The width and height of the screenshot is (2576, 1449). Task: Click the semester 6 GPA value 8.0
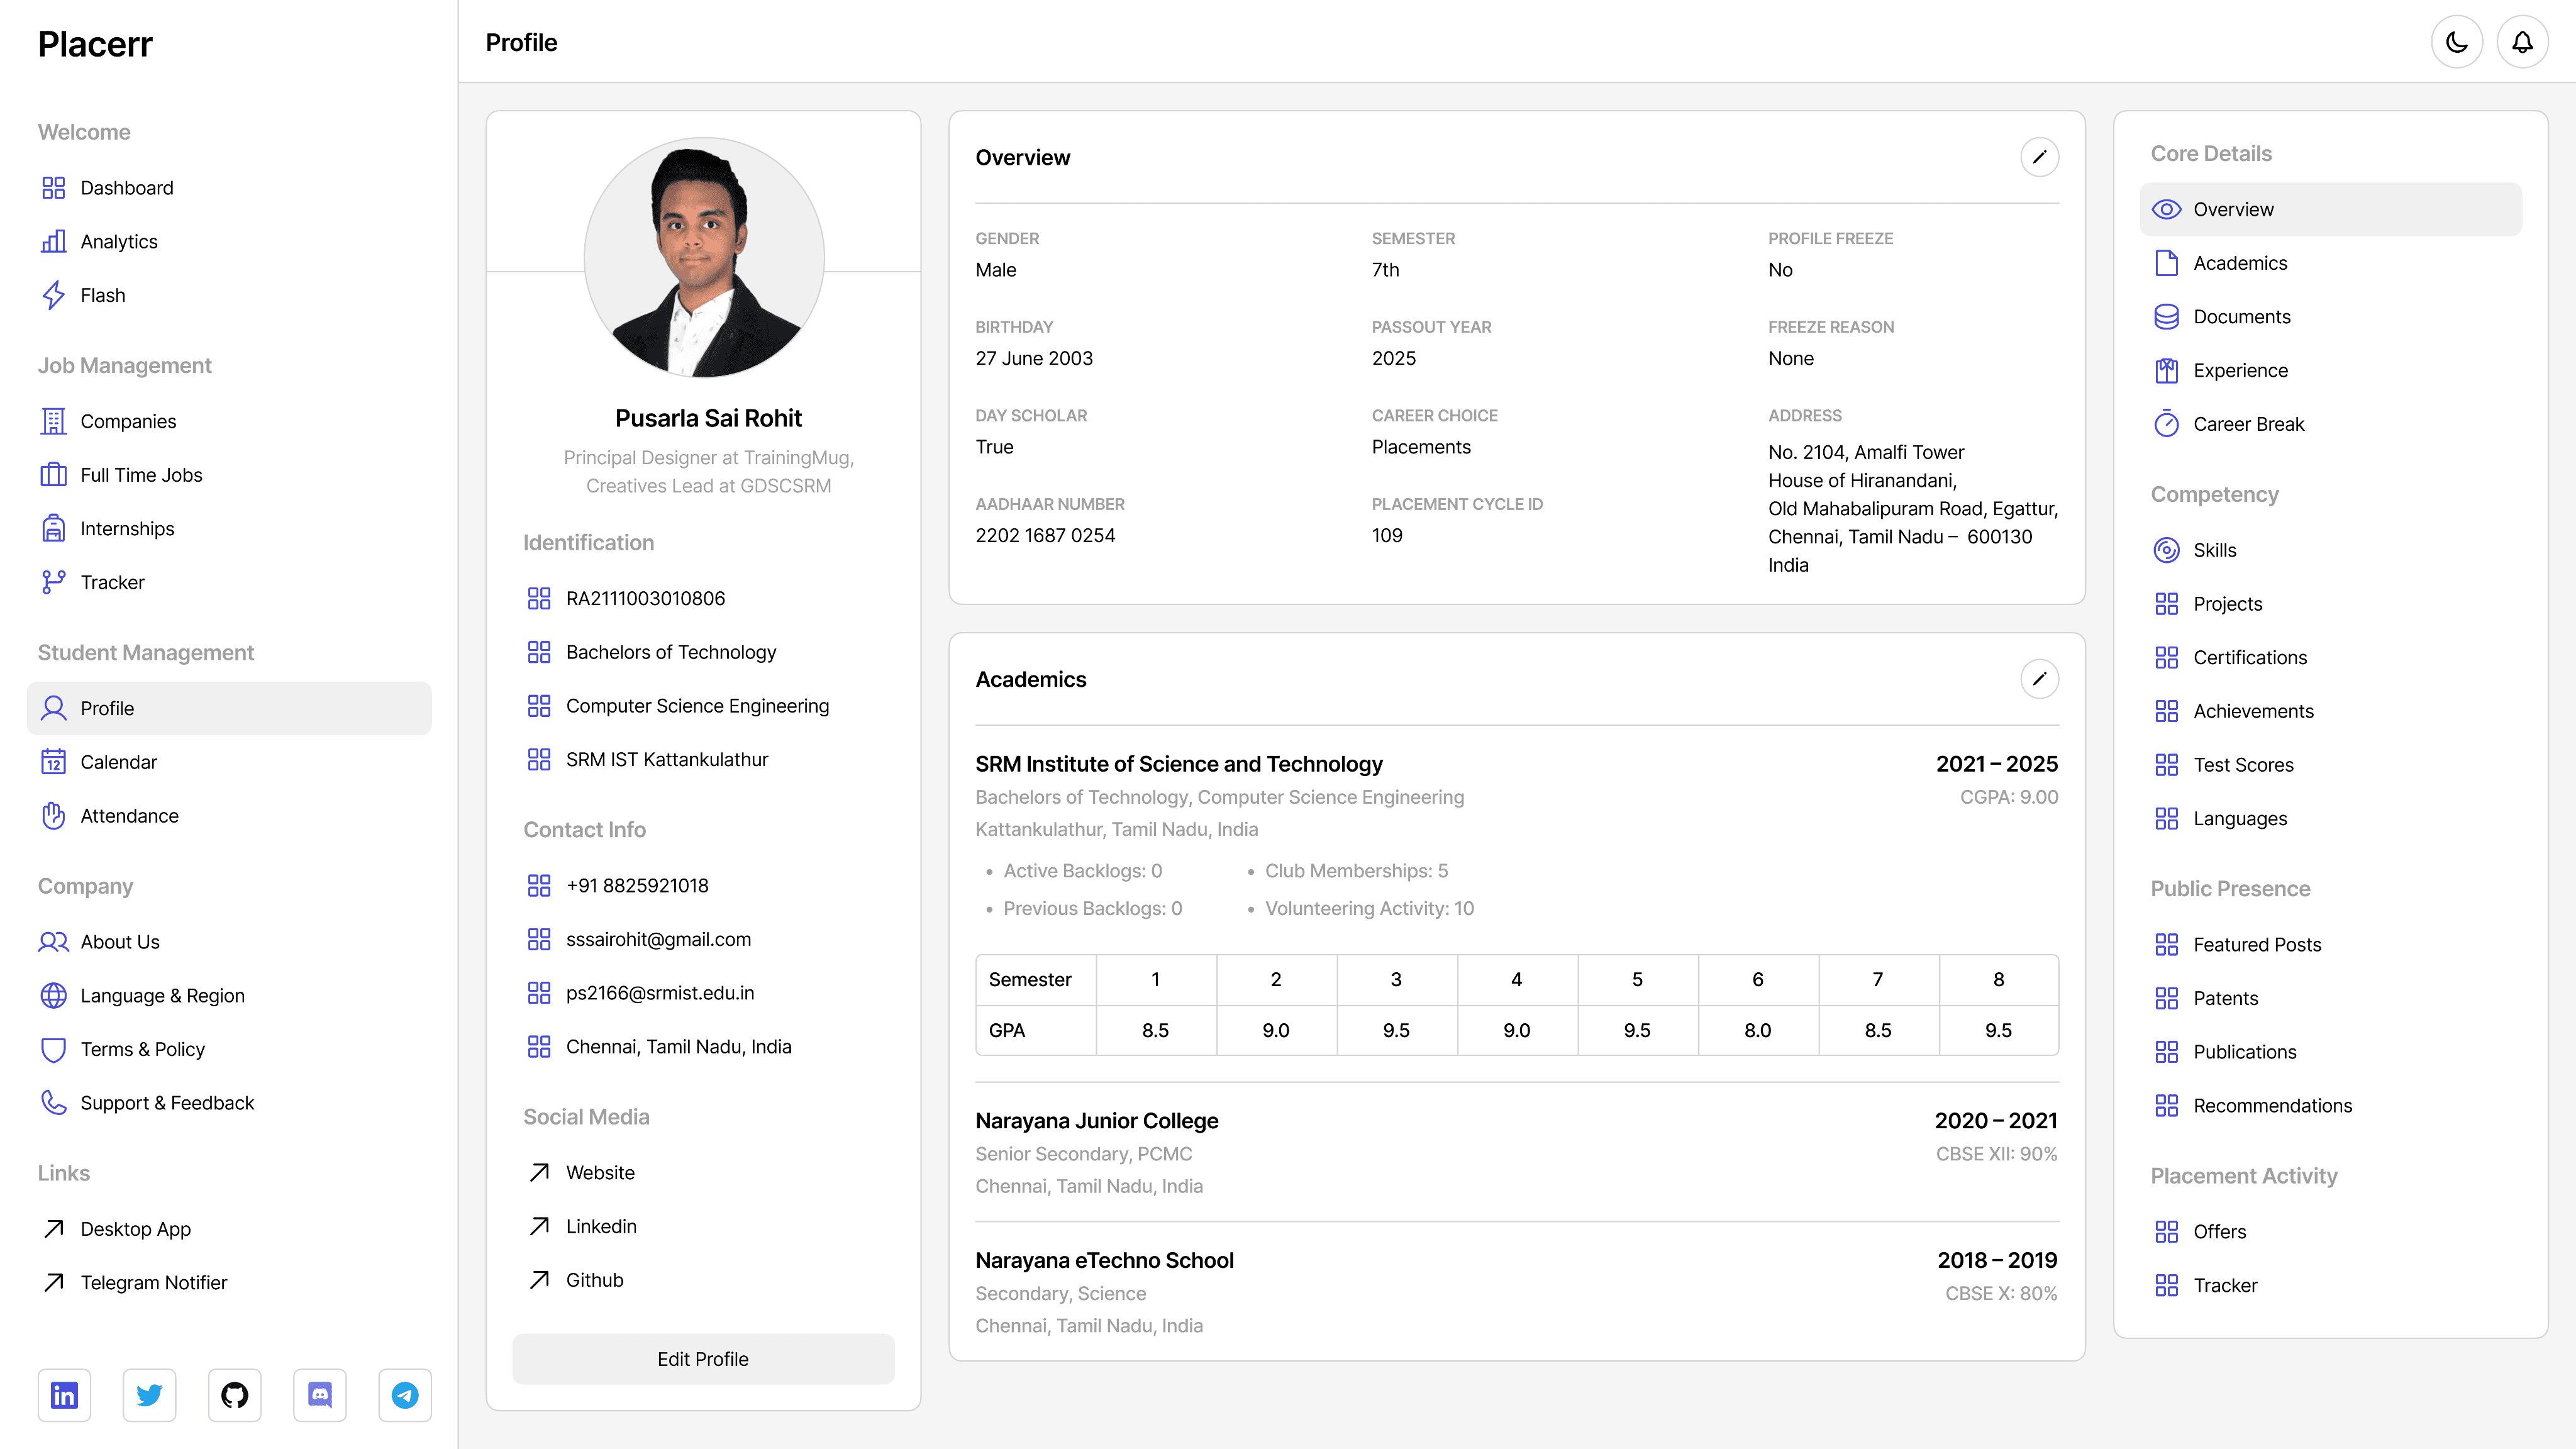pos(1757,1030)
